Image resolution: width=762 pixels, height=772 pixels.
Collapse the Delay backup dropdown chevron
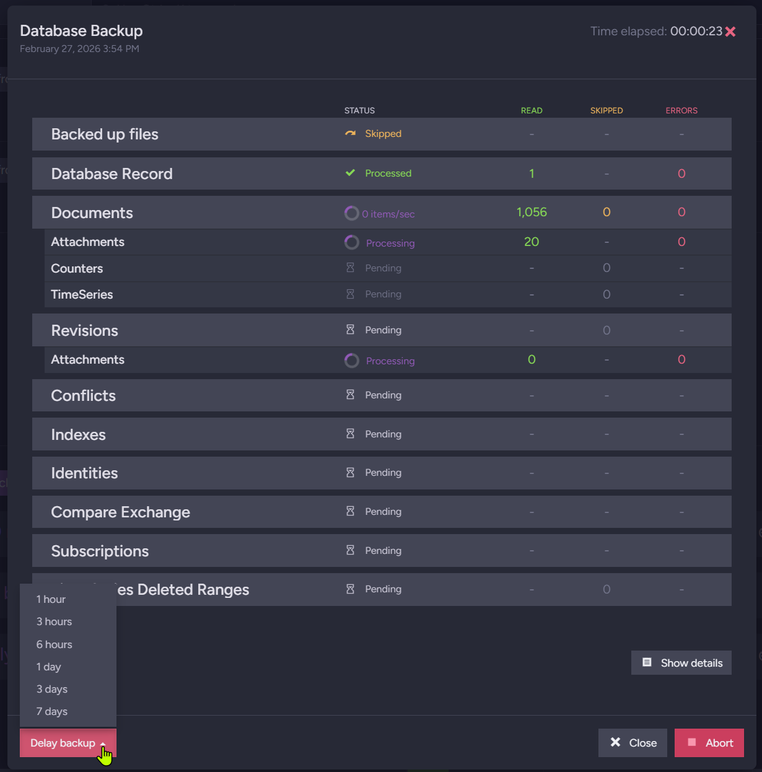coord(103,743)
